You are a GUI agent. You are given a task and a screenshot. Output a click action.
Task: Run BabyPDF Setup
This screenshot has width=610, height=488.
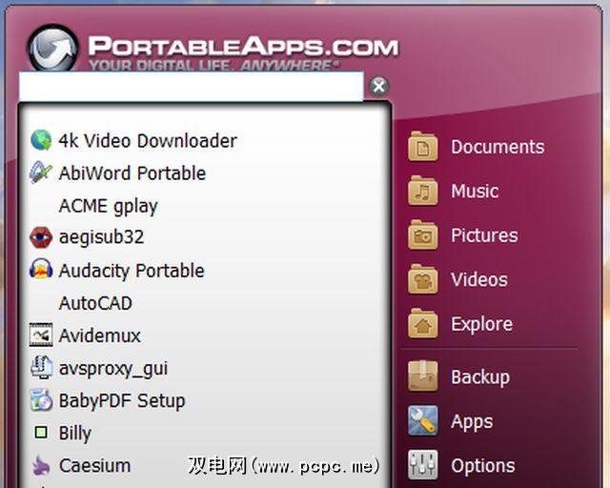[x=122, y=401]
